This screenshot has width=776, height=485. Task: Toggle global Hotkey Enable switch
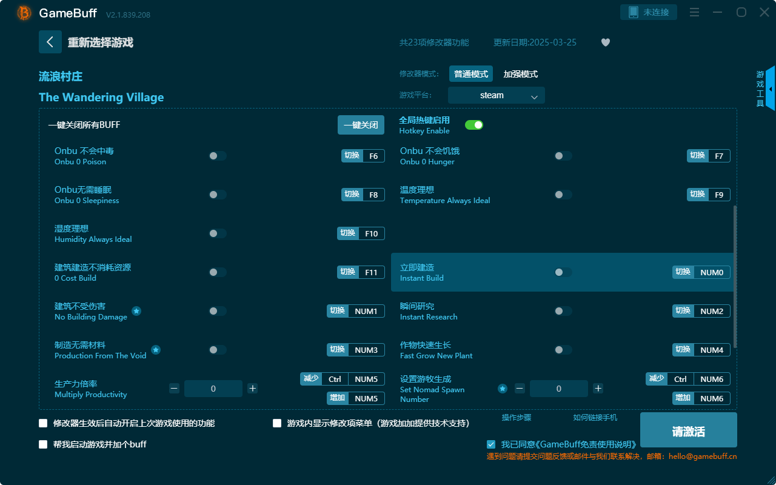point(474,125)
